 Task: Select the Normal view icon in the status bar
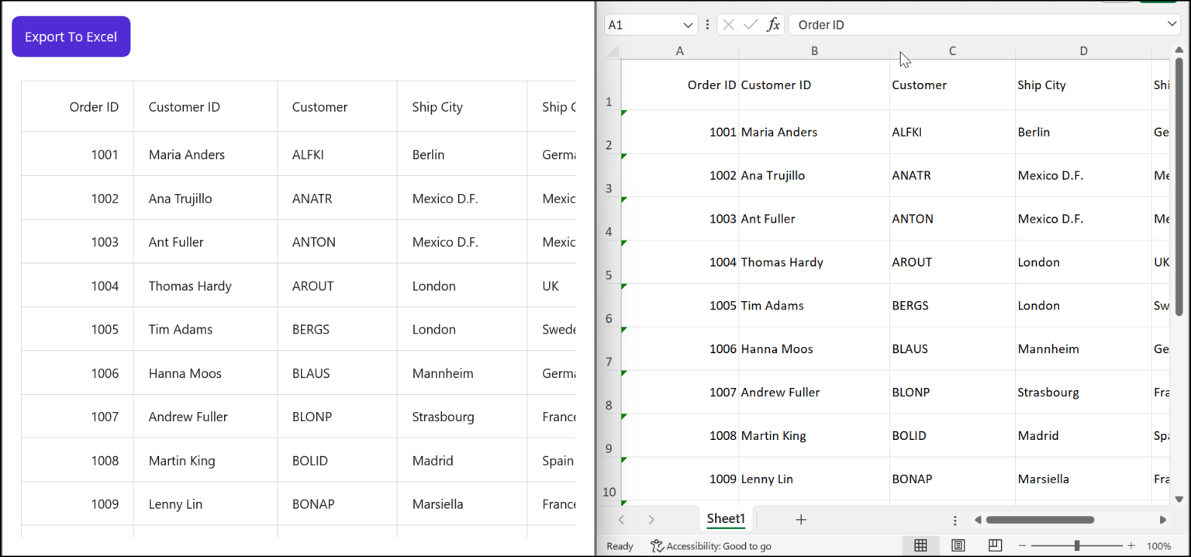920,545
